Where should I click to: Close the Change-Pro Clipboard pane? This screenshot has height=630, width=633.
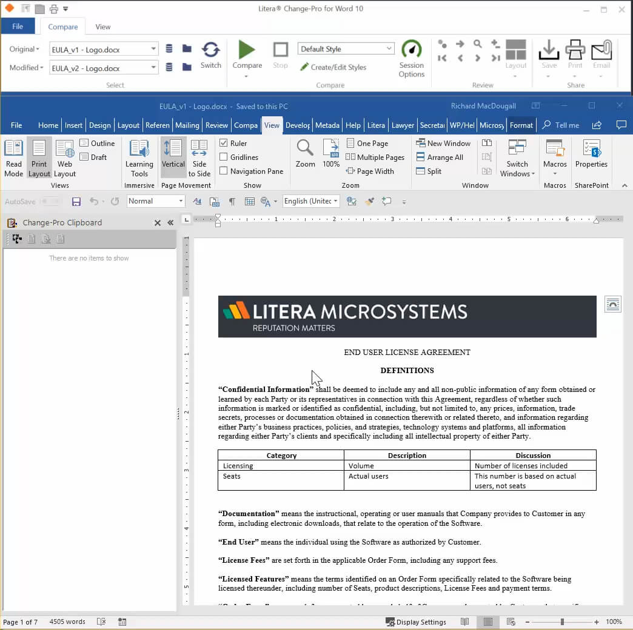point(157,222)
